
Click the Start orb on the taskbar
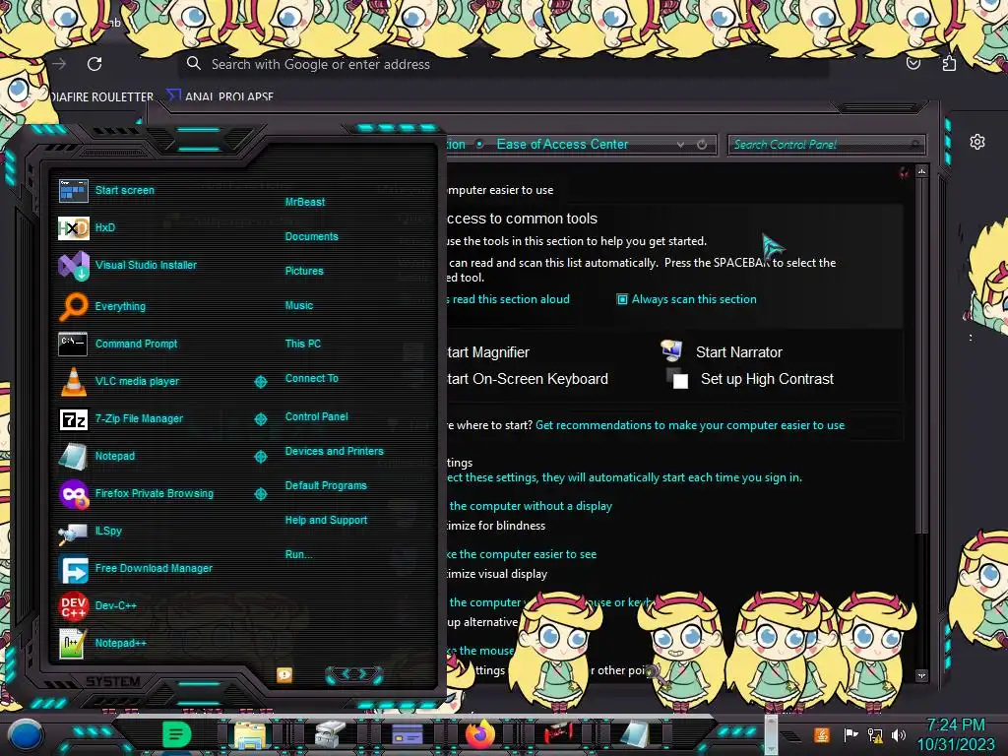(x=27, y=735)
